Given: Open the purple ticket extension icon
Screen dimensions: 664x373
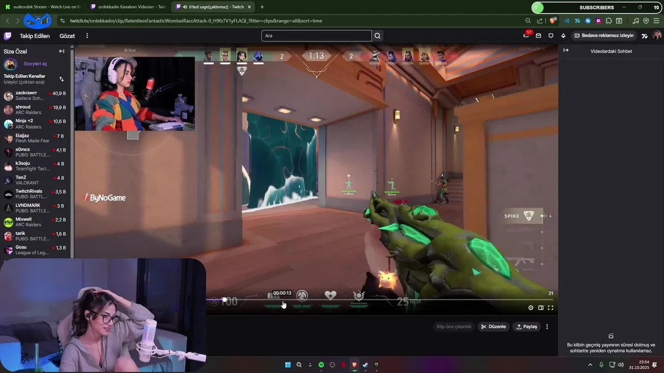Looking at the screenshot, I should pyautogui.click(x=598, y=21).
